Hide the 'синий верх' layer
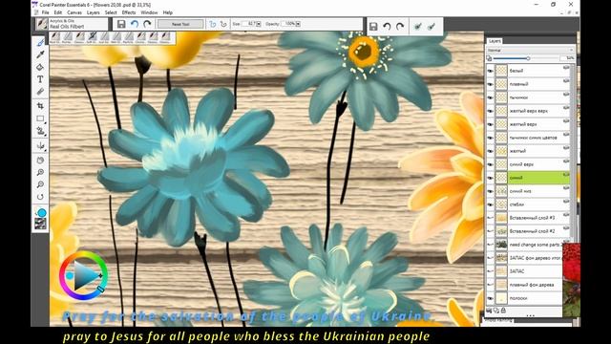Screen dimensions: 611x344 [490, 164]
